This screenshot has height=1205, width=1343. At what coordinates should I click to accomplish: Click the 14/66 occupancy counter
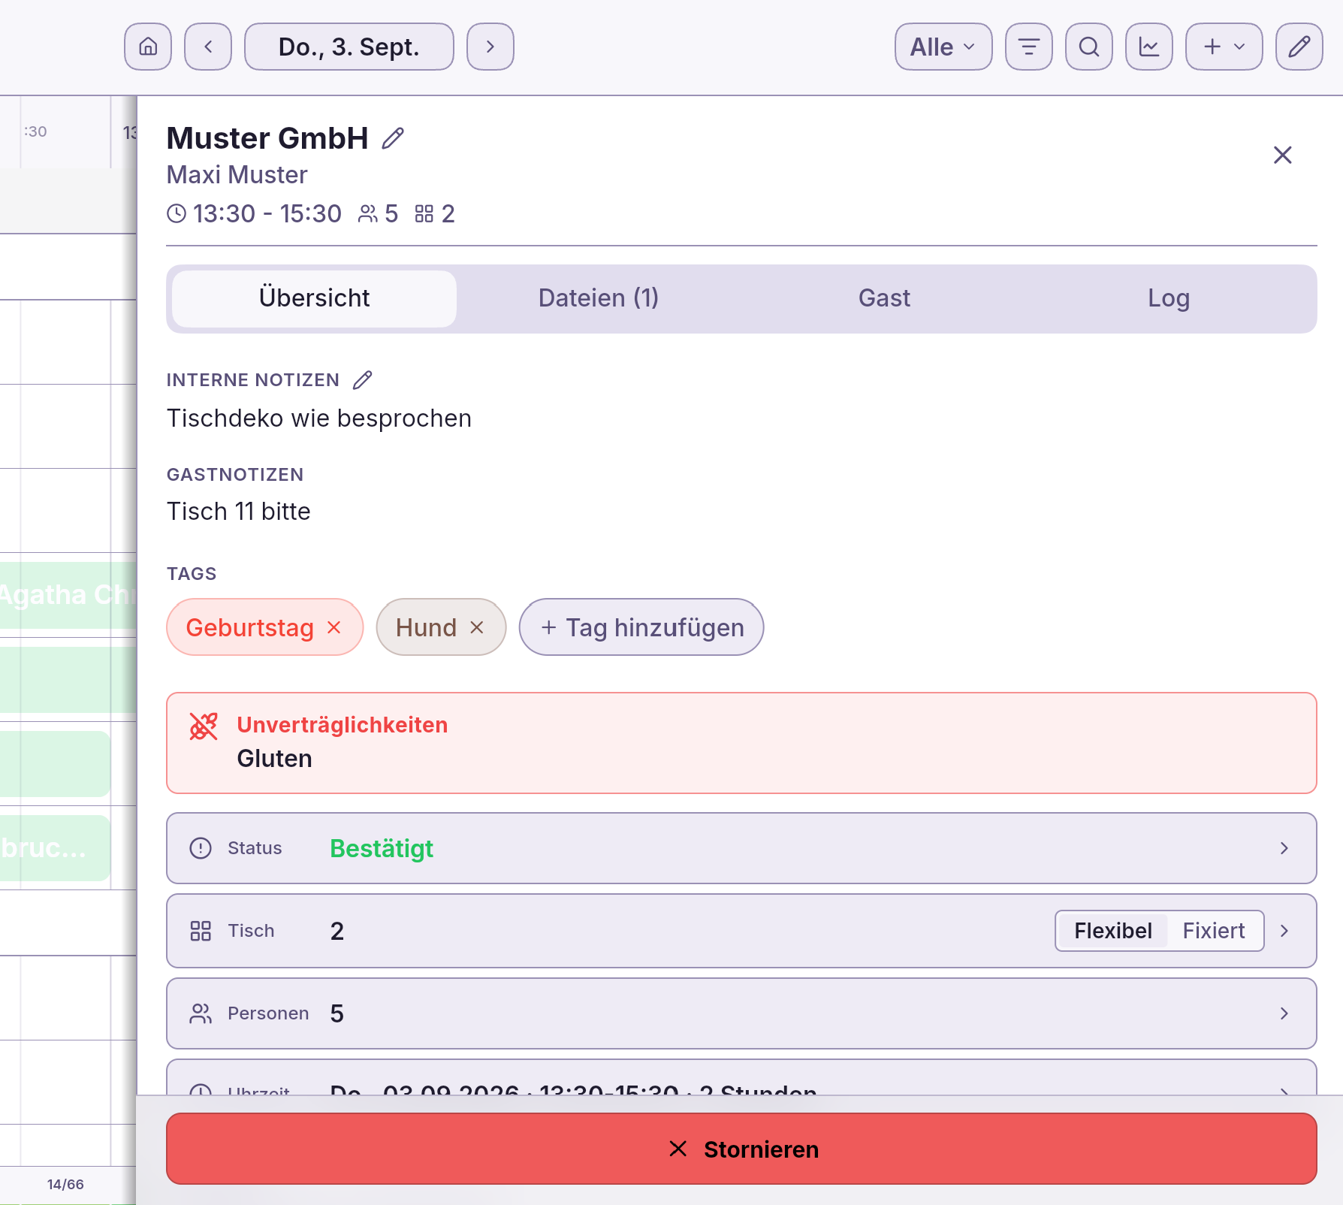click(x=65, y=1185)
